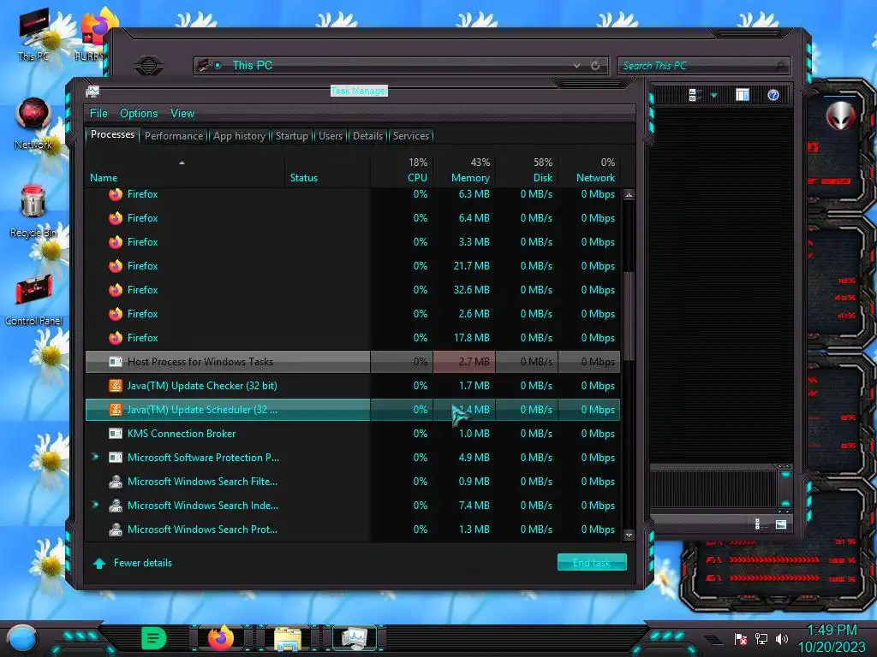Open the Explorer view options dropdown arrow
Screen dimensions: 877x657
click(713, 96)
